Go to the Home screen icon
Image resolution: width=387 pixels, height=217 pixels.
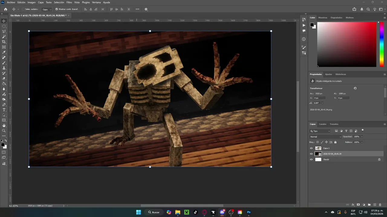[x=5, y=9]
